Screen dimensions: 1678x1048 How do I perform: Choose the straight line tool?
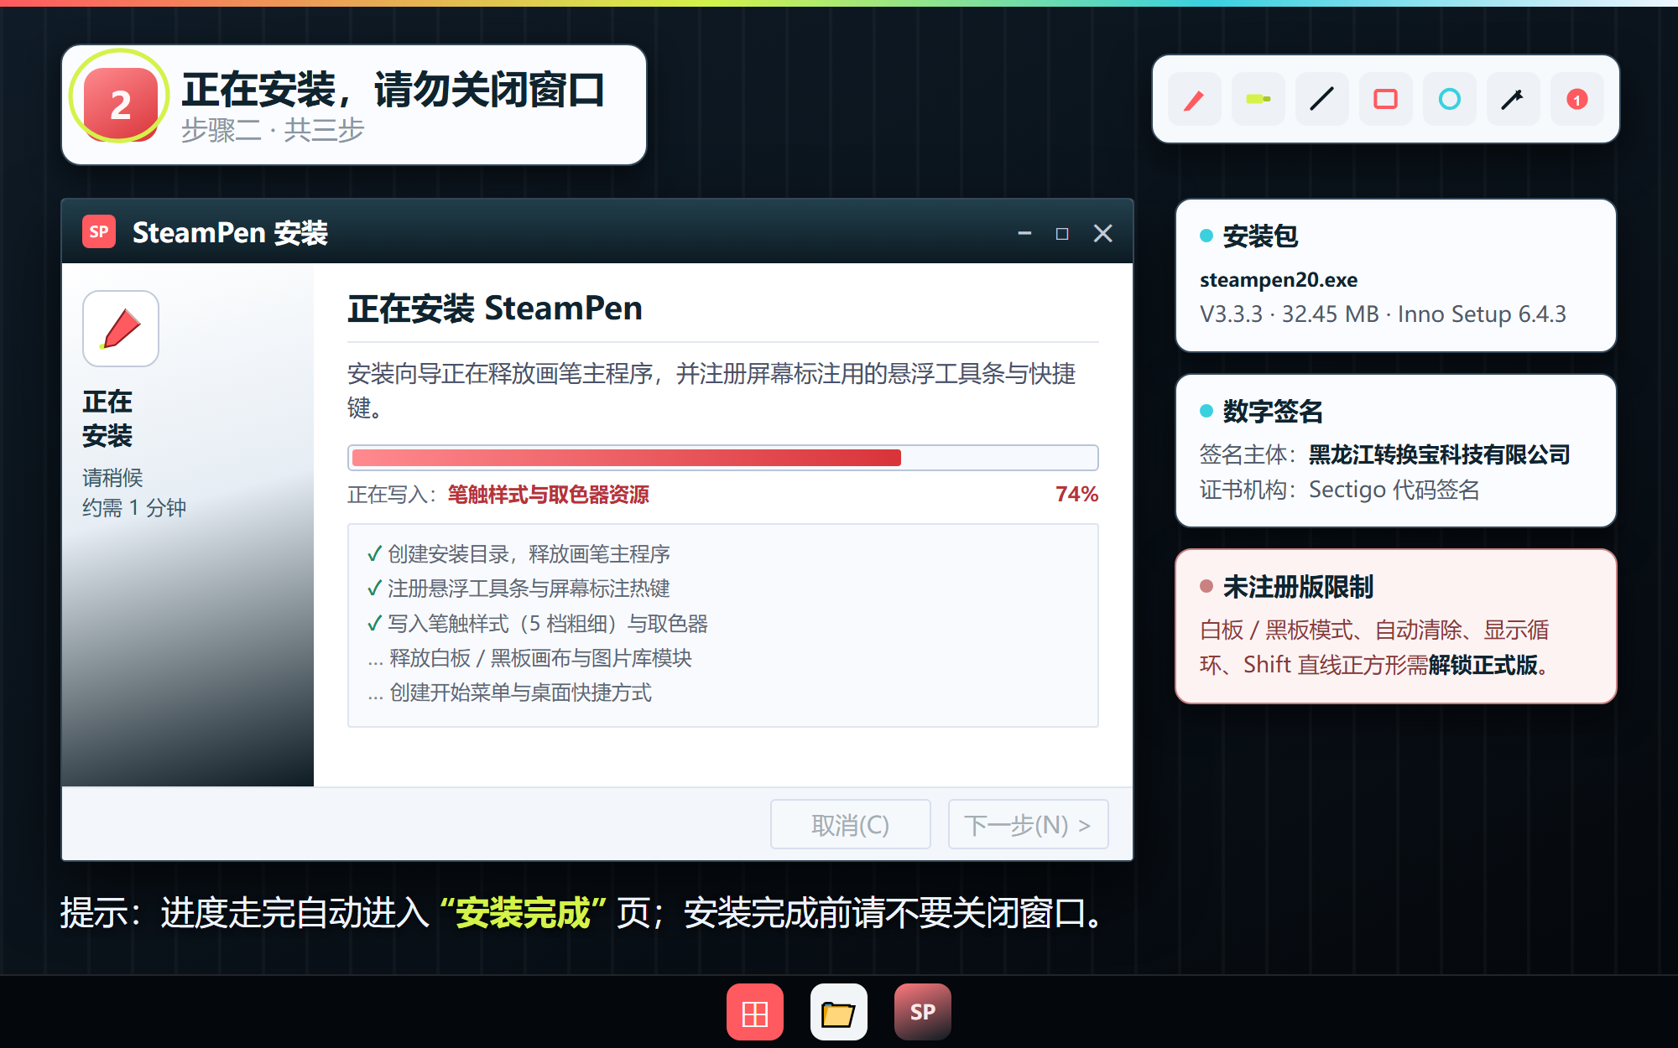point(1321,100)
